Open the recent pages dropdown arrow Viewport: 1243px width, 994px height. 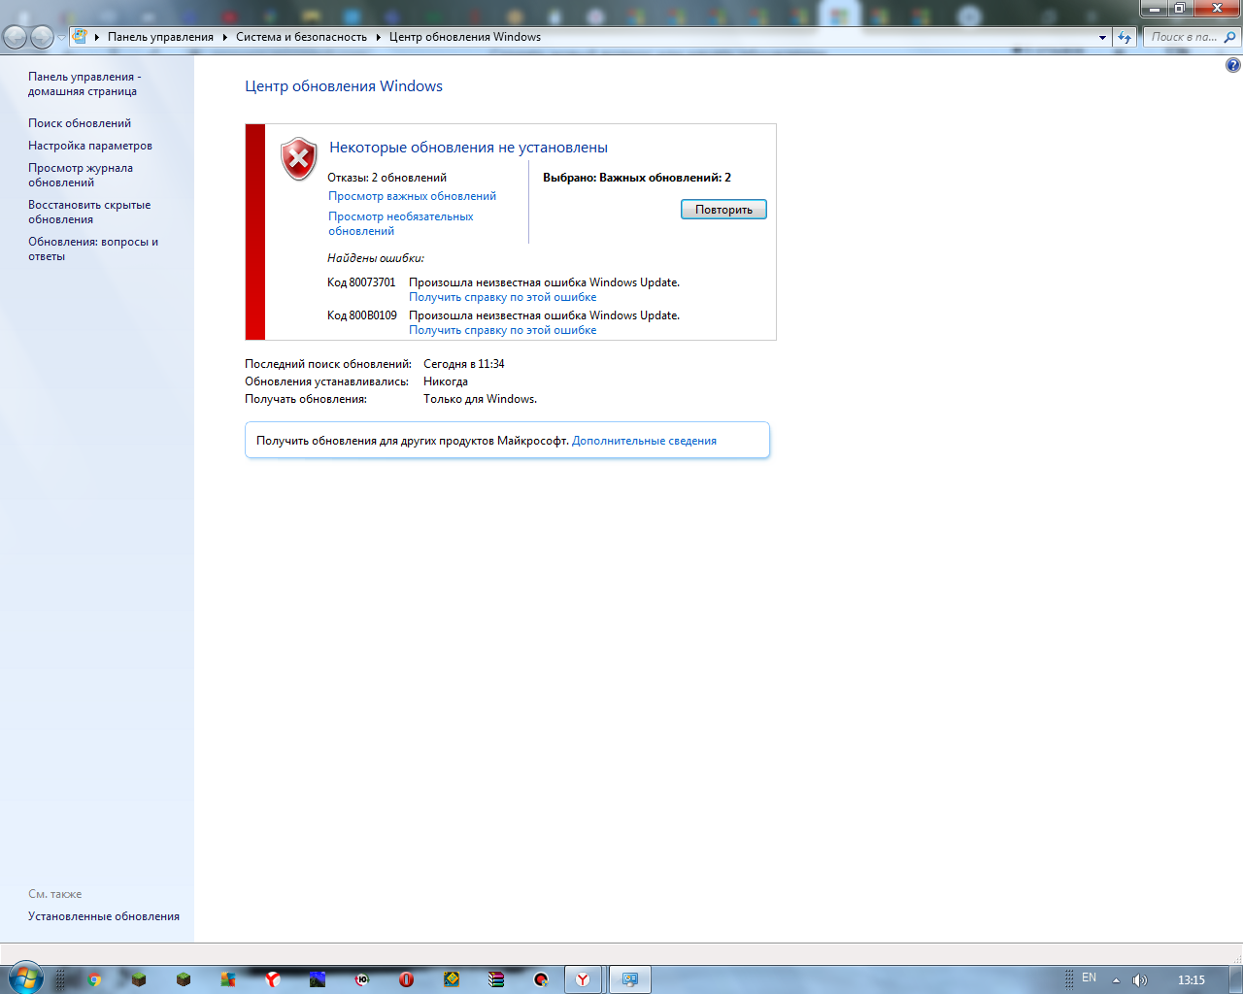(61, 37)
